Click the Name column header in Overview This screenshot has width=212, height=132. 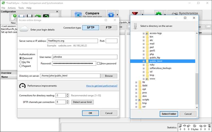tap(9, 77)
